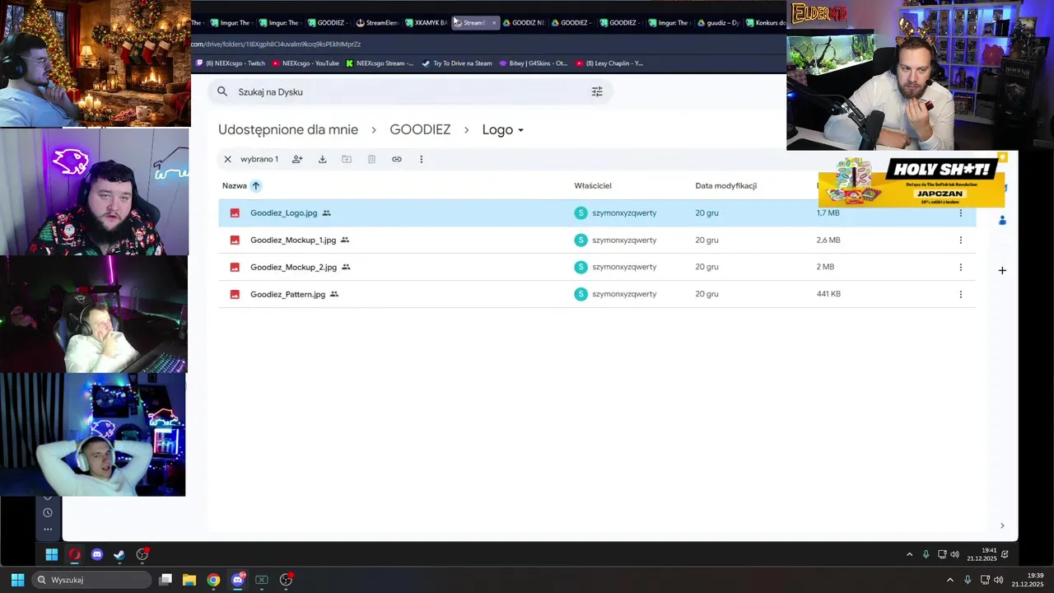Image resolution: width=1054 pixels, height=593 pixels.
Task: Open Discord in the inner taskbar
Action: [x=97, y=554]
